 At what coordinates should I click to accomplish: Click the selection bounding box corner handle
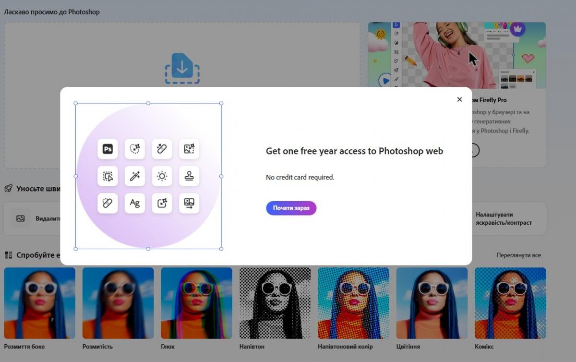(x=75, y=103)
